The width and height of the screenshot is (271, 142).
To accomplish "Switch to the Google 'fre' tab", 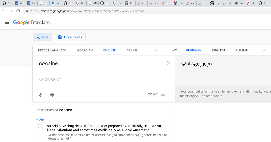I will coord(80,3).
